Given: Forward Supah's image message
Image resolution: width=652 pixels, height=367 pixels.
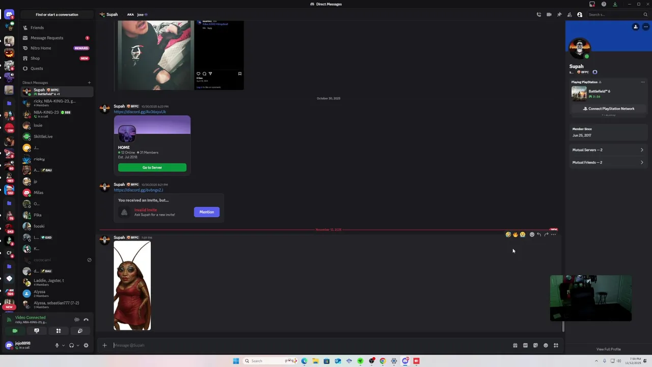Looking at the screenshot, I should click(x=546, y=234).
